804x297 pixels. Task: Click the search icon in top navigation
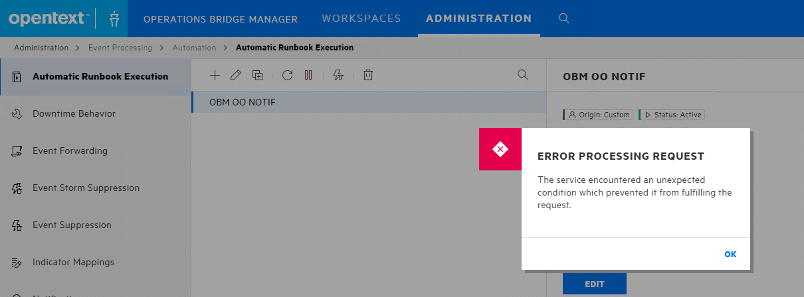tap(564, 19)
